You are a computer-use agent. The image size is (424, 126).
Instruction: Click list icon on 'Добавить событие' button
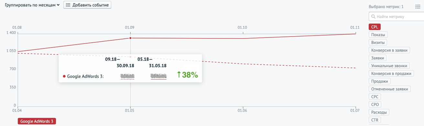tap(68, 5)
